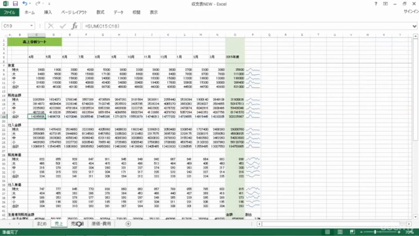
Task: Open the Undo history dropdown arrow
Action: point(30,4)
